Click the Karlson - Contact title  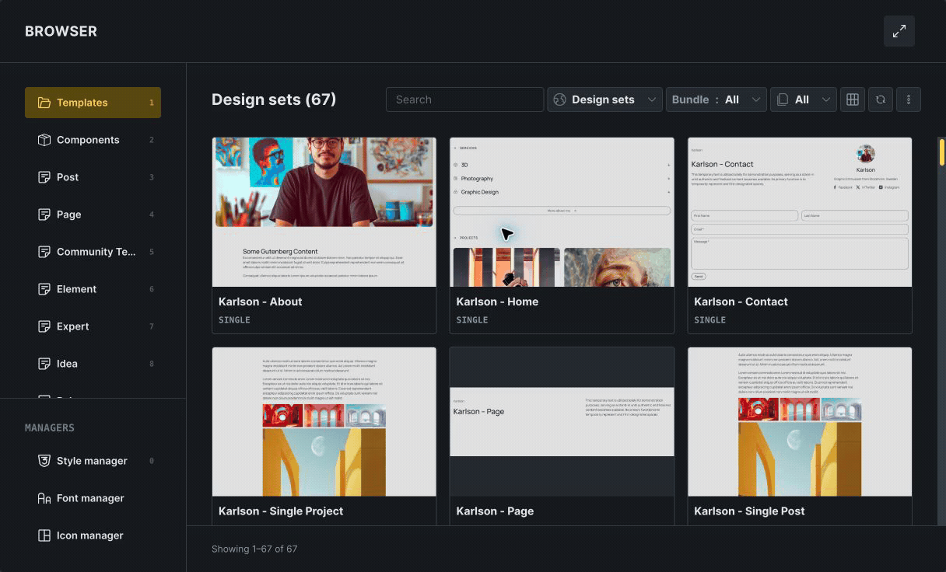pos(741,302)
